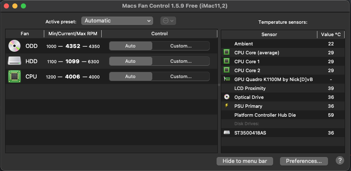The image size is (351, 171).
Task: Open the Active preset Automatic dropdown
Action: [117, 21]
